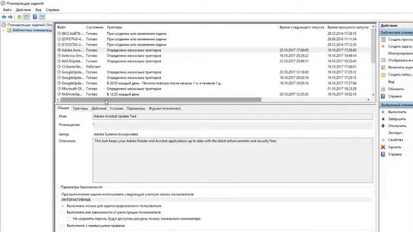Click the horizontal scrollbar right arrow
Screen dimensions: 413x232
click(x=368, y=100)
